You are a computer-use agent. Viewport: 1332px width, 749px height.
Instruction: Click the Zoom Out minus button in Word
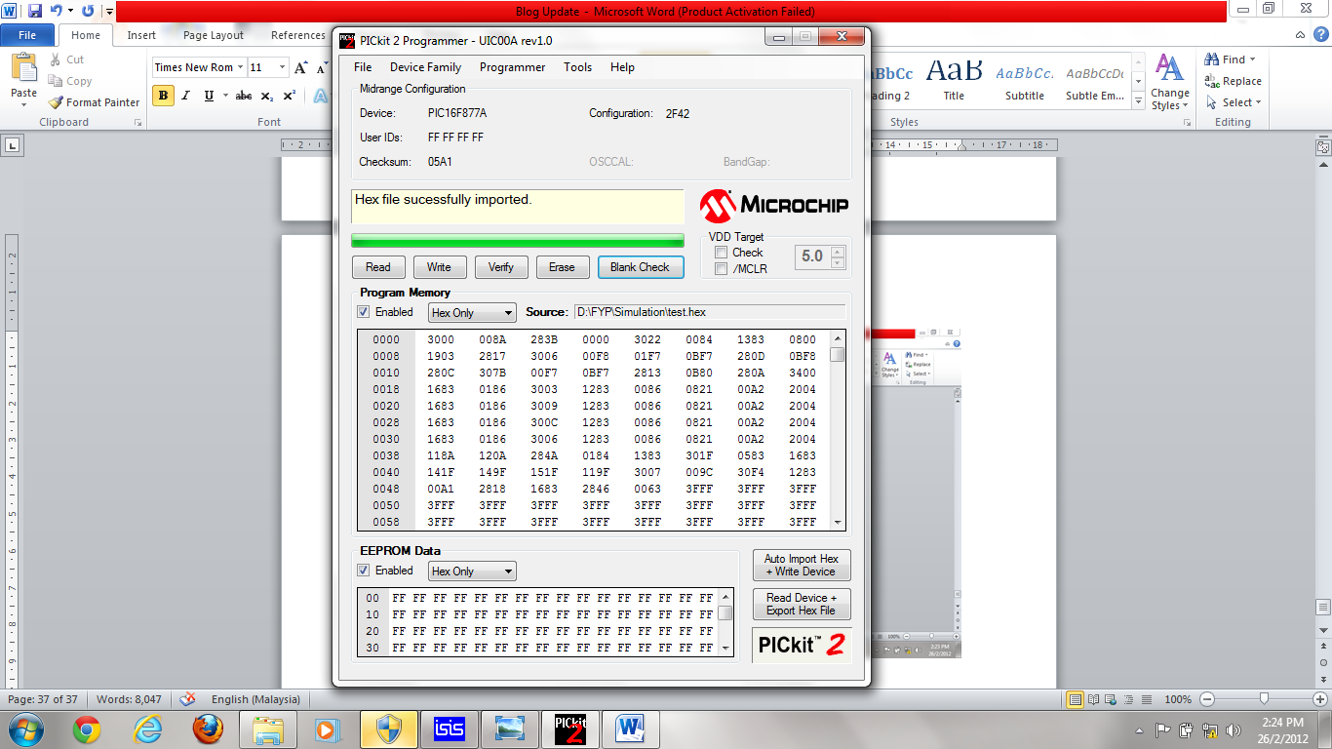tap(1207, 699)
